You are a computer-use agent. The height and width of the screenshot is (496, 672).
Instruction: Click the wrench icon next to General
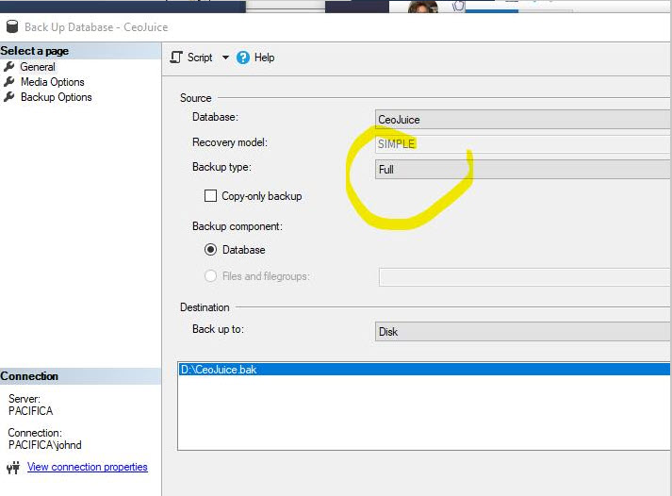9,67
